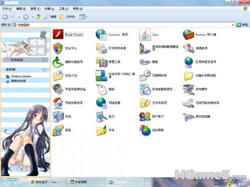
Task: Collapse the See Also sidebar section
Action: click(44, 70)
